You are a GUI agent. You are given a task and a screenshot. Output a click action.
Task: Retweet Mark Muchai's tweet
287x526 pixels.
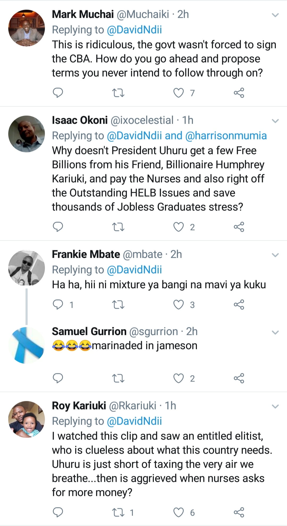click(118, 93)
